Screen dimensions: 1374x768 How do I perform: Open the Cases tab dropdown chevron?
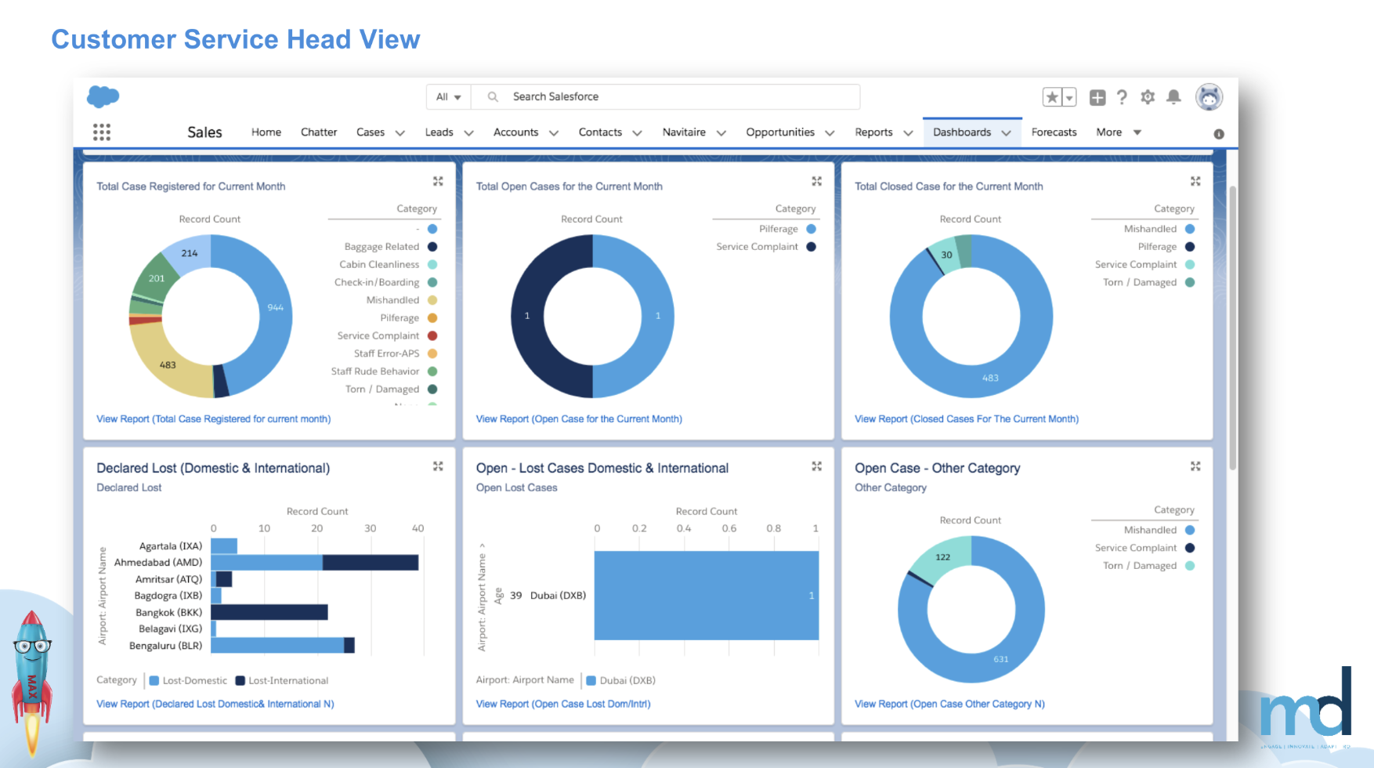(x=400, y=133)
